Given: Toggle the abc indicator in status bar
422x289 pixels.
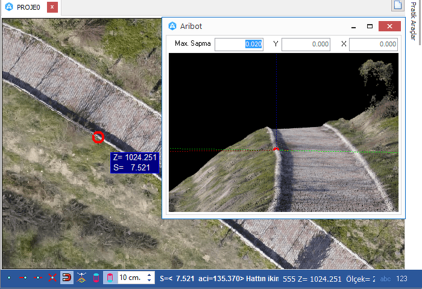Looking at the screenshot, I should click(x=385, y=279).
